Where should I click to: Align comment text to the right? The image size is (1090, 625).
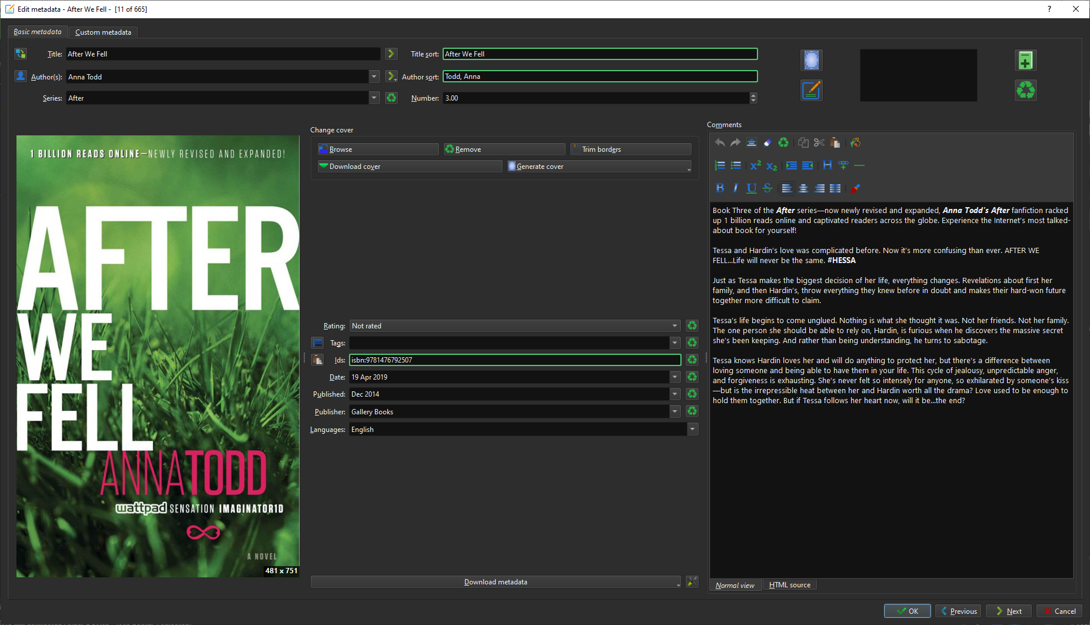pyautogui.click(x=819, y=188)
